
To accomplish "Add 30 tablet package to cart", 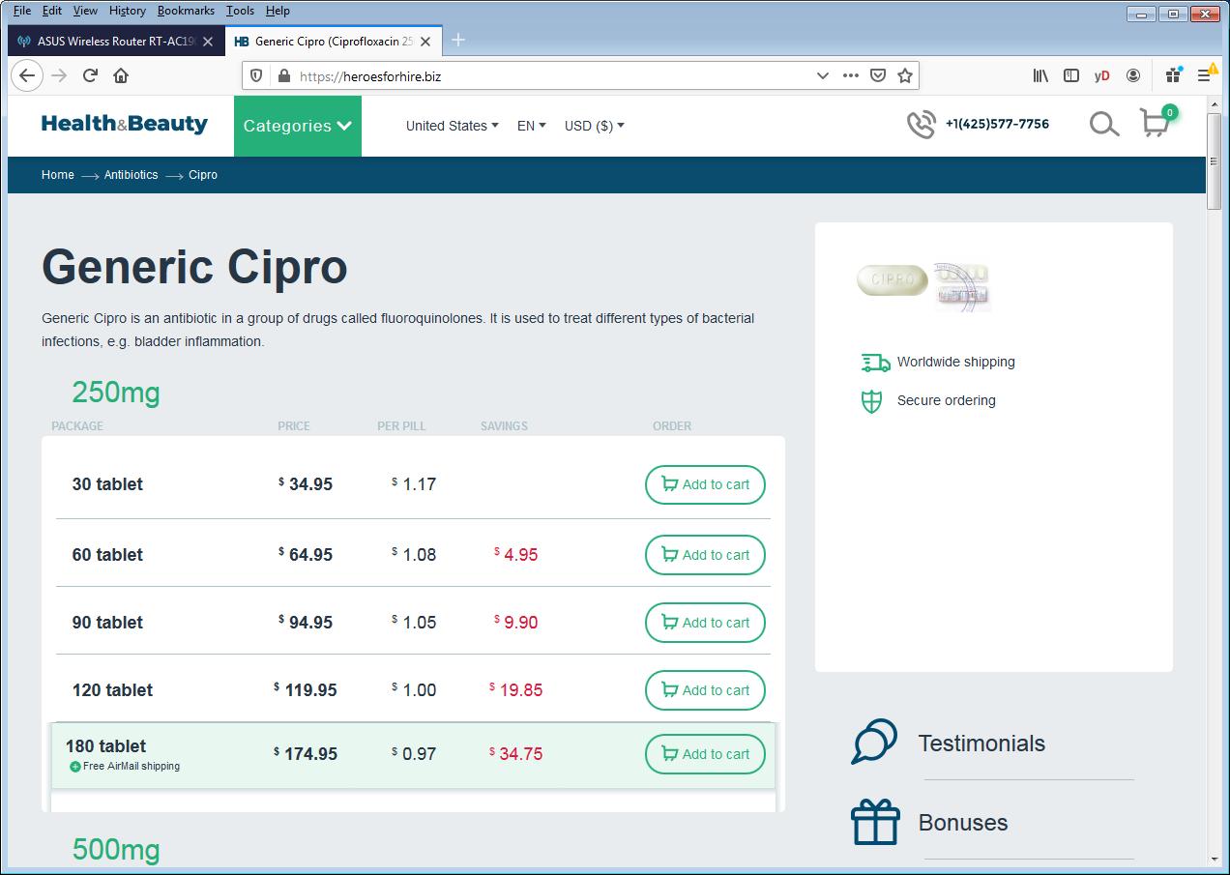I will click(x=705, y=484).
